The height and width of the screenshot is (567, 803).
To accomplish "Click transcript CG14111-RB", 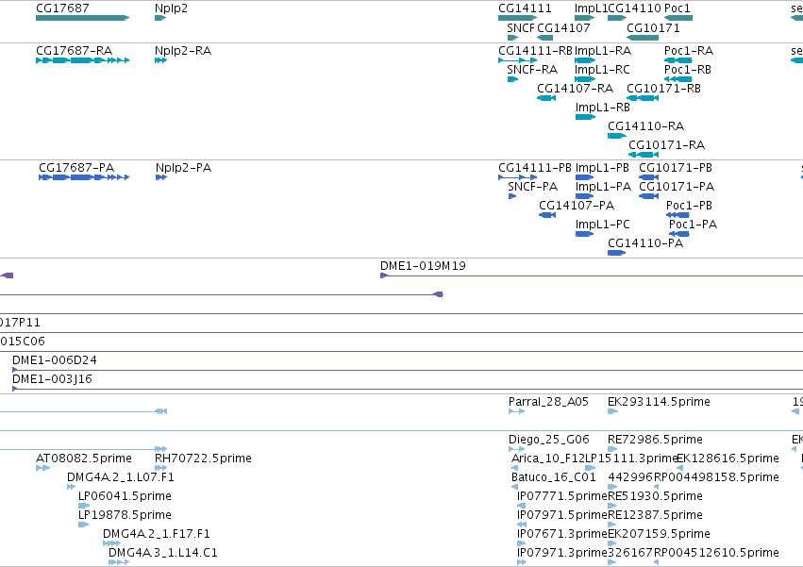I will (518, 60).
